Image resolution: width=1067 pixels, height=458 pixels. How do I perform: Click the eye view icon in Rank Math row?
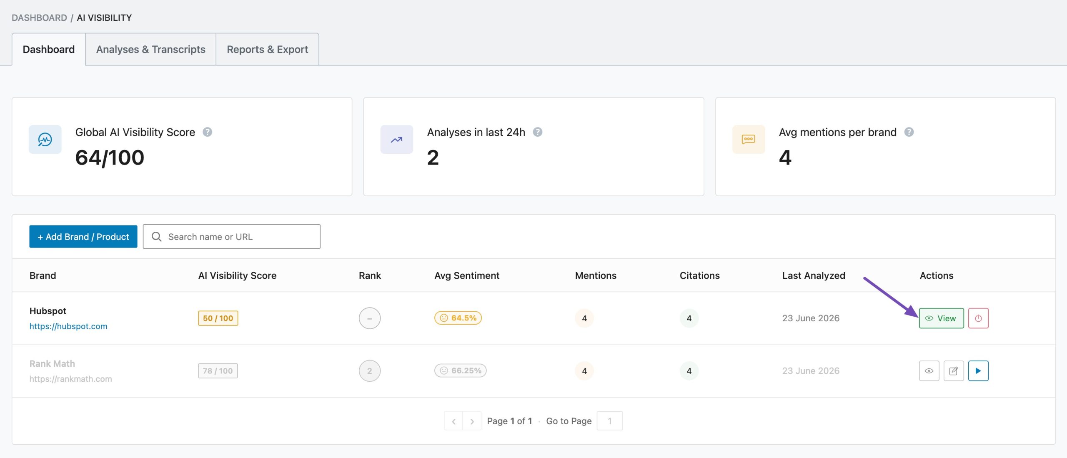pyautogui.click(x=929, y=371)
